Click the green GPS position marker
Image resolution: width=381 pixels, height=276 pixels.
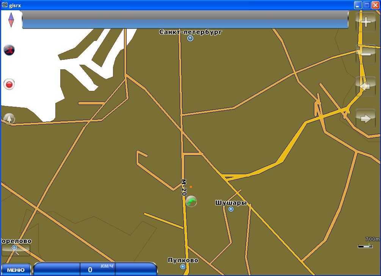tap(191, 201)
